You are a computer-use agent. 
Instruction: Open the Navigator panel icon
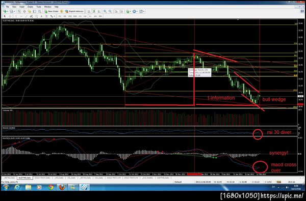pos(29,11)
